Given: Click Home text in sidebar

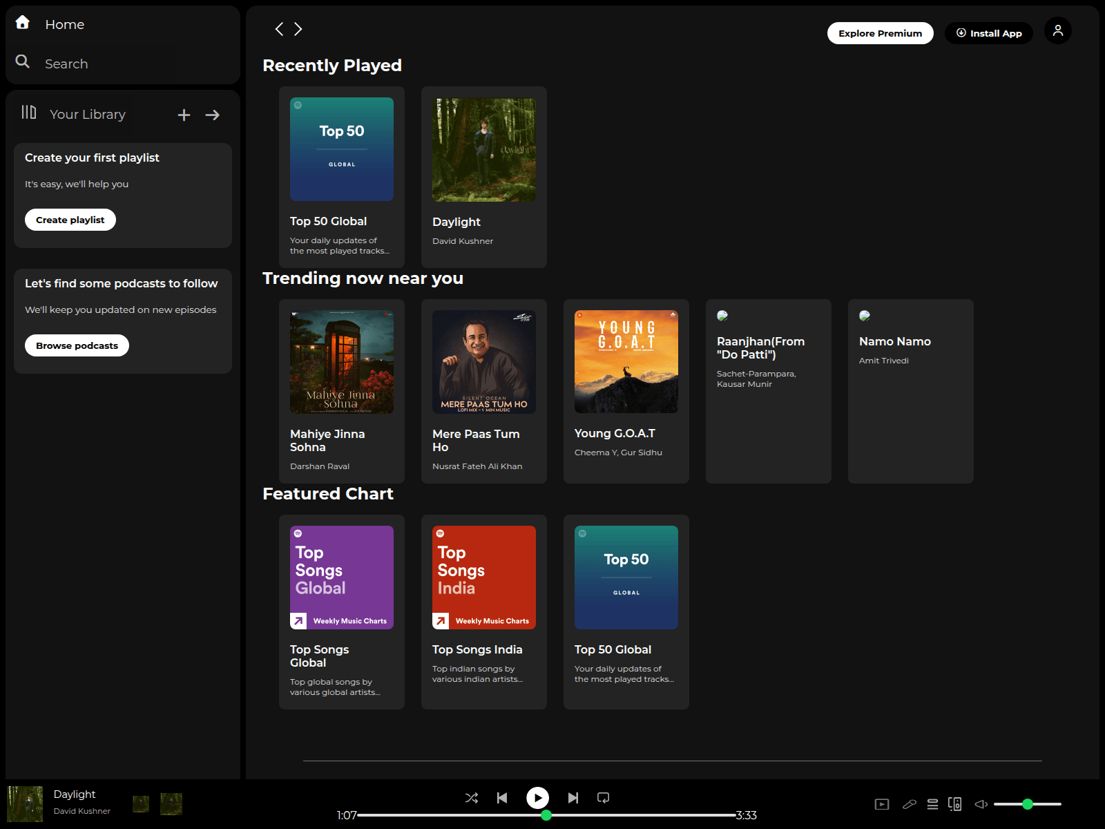Looking at the screenshot, I should [65, 24].
